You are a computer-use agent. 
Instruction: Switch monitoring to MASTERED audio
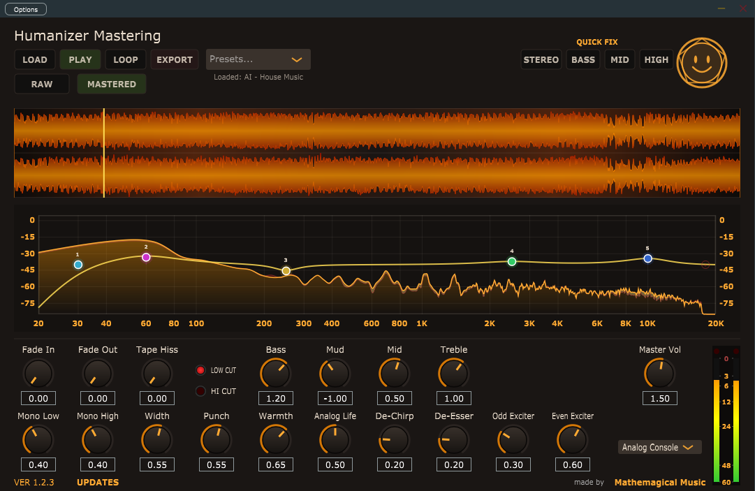[112, 84]
